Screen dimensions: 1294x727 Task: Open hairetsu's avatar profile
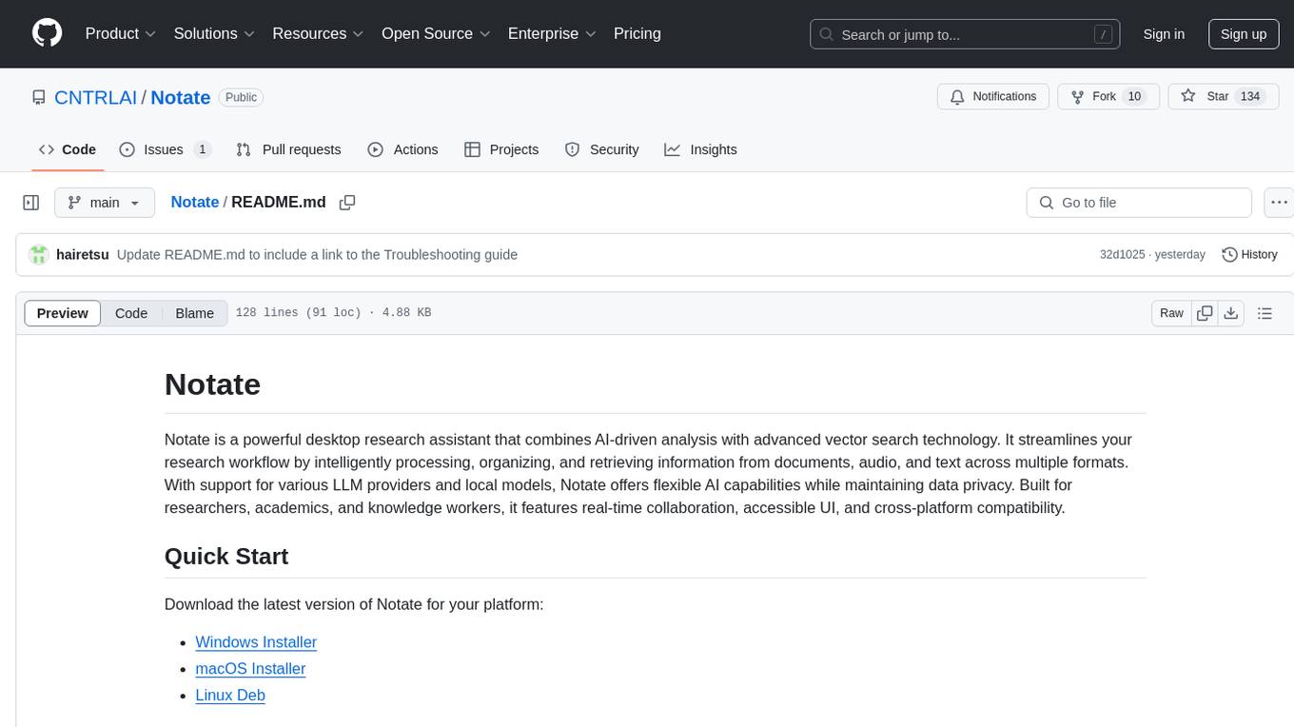click(x=39, y=255)
